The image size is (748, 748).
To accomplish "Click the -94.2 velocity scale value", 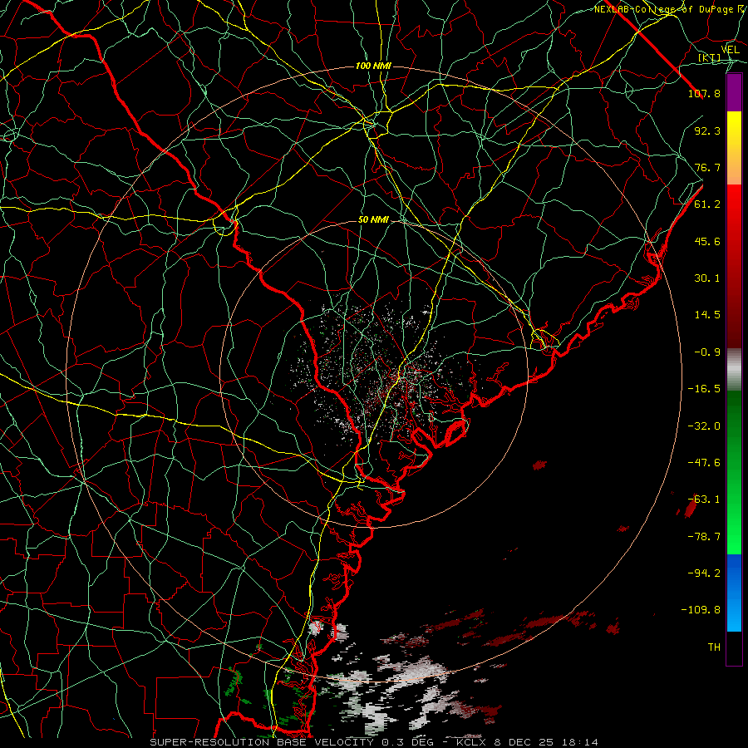I will coord(704,573).
